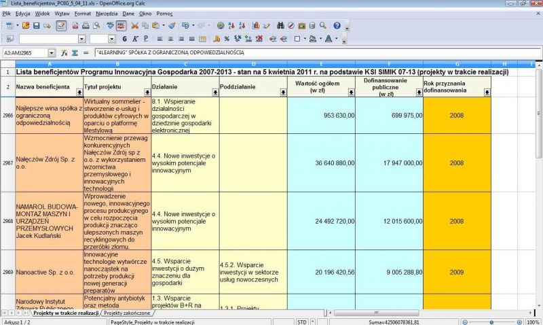
Task: Click in the formula input line
Action: pos(317,53)
